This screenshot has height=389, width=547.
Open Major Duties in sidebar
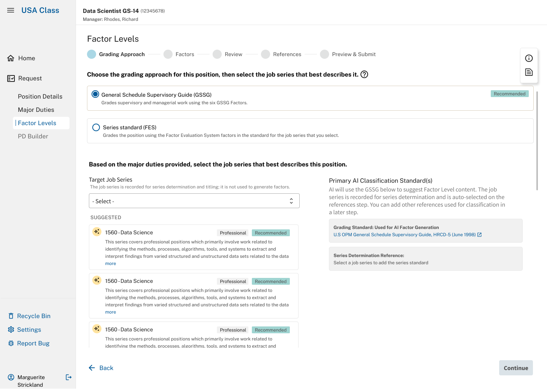36,110
